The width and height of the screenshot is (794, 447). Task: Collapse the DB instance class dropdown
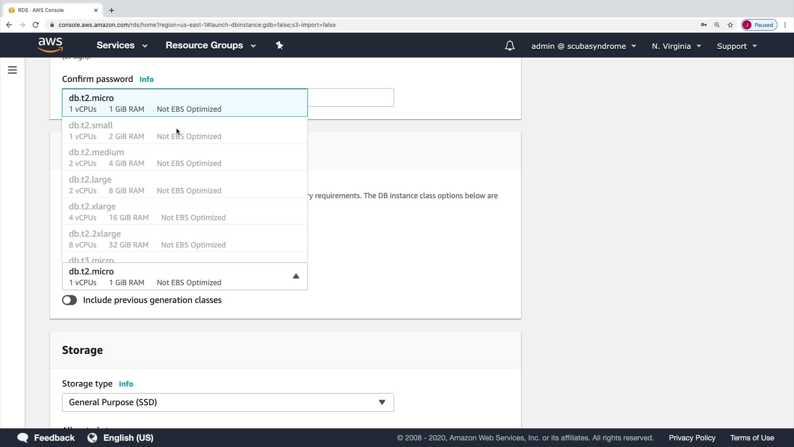[x=185, y=276]
